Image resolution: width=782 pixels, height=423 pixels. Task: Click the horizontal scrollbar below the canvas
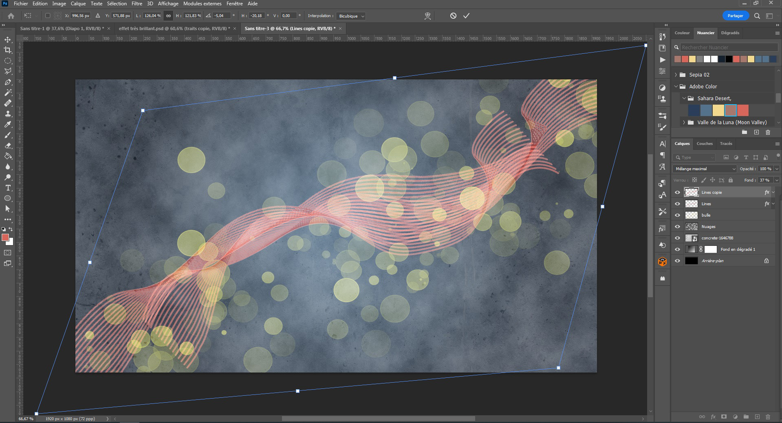(378, 419)
